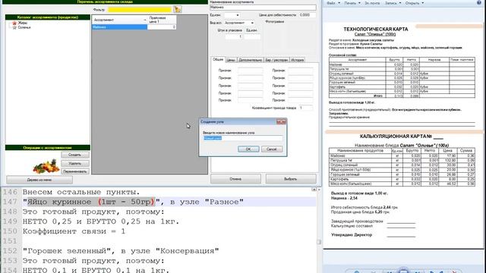Image resolution: width=486 pixels, height=273 pixels.
Task: Click Cancel in the 'Создание узла' dialog
Action: [x=272, y=149]
